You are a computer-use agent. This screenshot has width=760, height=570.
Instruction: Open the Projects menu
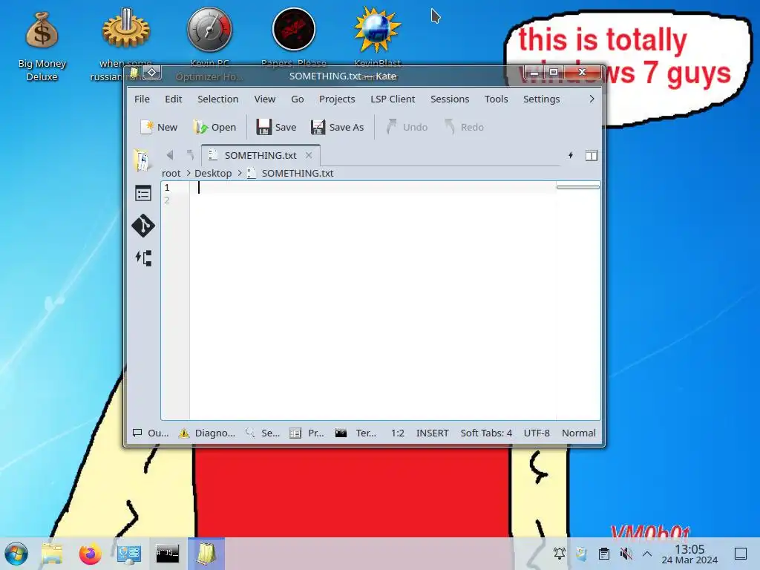pyautogui.click(x=337, y=99)
